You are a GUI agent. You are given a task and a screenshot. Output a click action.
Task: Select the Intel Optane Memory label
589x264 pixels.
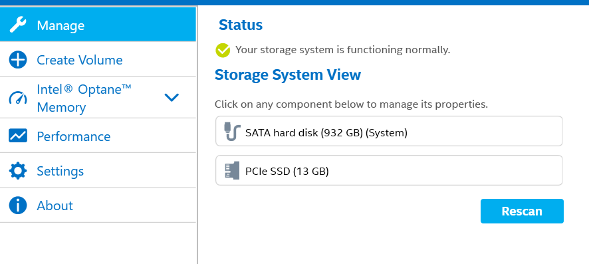coord(84,98)
